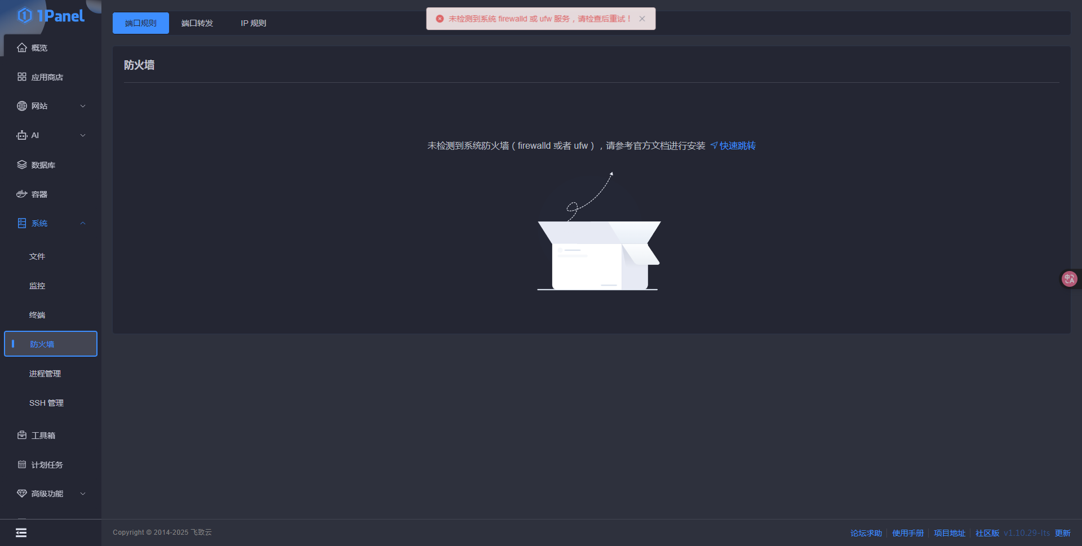1082x546 pixels.
Task: Open the 使用手册 footer link
Action: point(908,533)
